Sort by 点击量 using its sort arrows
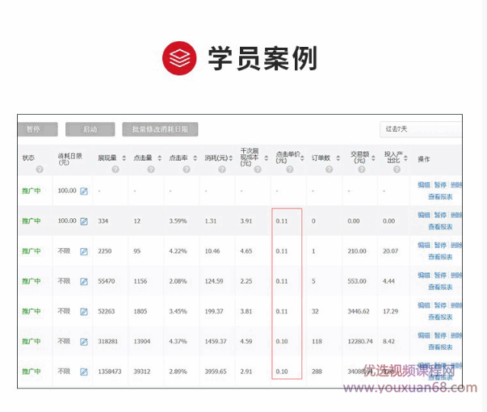Screen dimensions: 487x412 click(159, 158)
